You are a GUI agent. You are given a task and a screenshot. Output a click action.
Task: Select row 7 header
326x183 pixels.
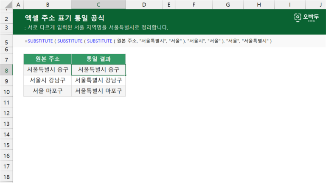tap(6, 60)
